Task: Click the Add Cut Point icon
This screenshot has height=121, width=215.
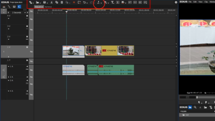Action: pos(98,2)
